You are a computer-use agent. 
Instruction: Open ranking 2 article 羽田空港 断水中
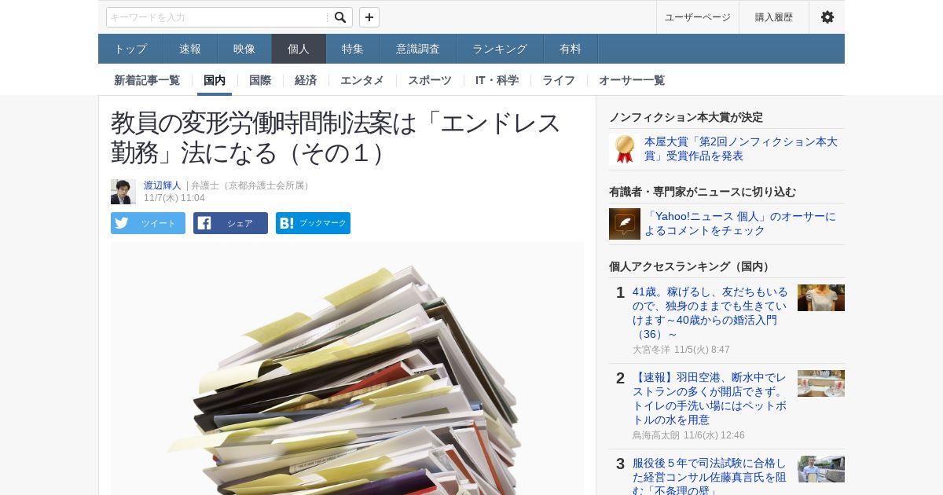710,398
